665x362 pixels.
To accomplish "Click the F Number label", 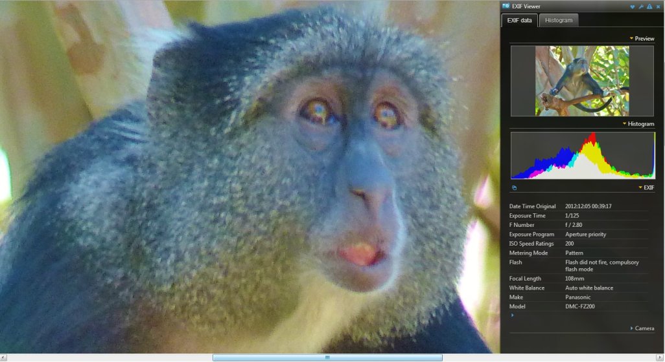I will pyautogui.click(x=522, y=225).
